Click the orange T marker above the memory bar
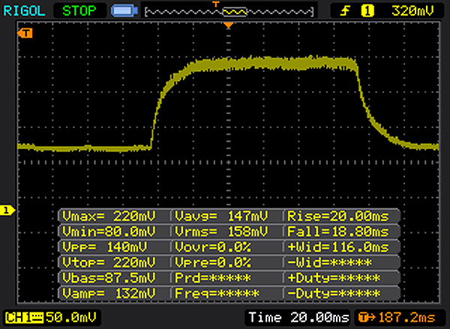Image resolution: width=450 pixels, height=329 pixels. (216, 4)
